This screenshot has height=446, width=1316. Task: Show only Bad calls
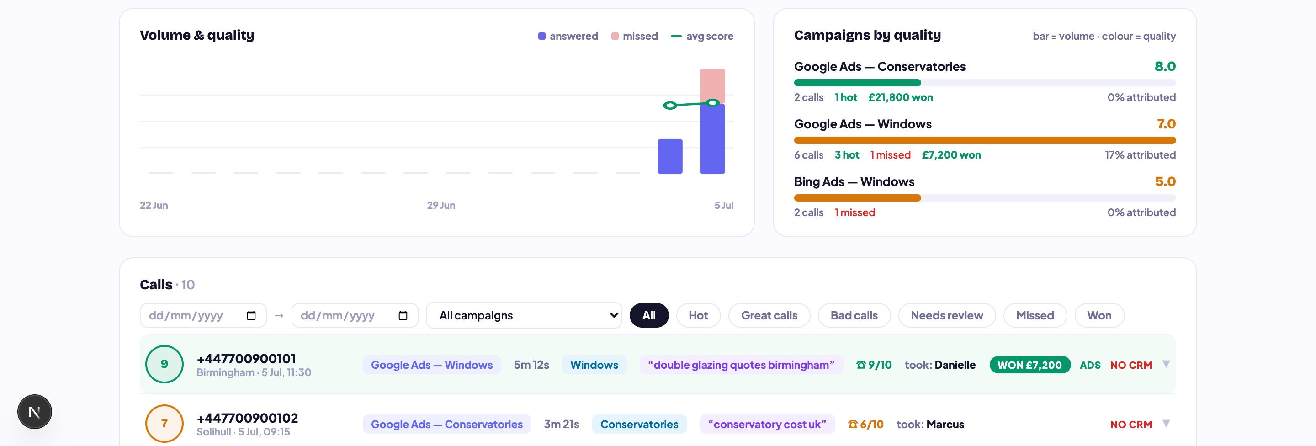pos(854,315)
